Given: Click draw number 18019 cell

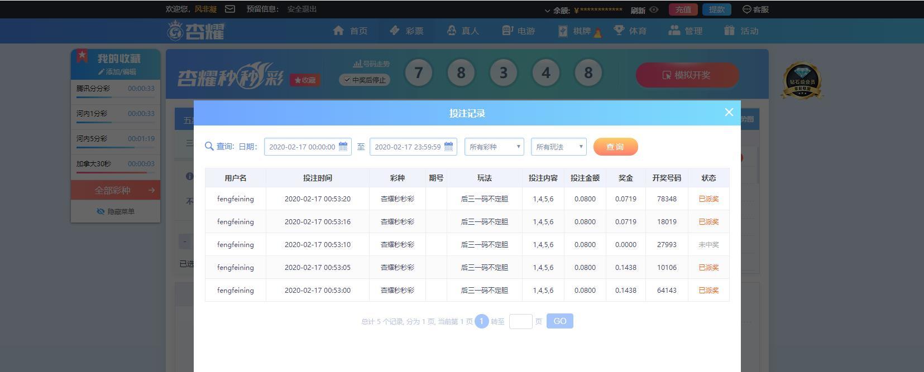Looking at the screenshot, I should tap(667, 221).
